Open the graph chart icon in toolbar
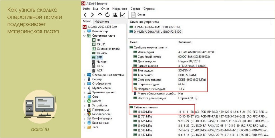The height and width of the screenshot is (138, 275). tap(122, 15)
